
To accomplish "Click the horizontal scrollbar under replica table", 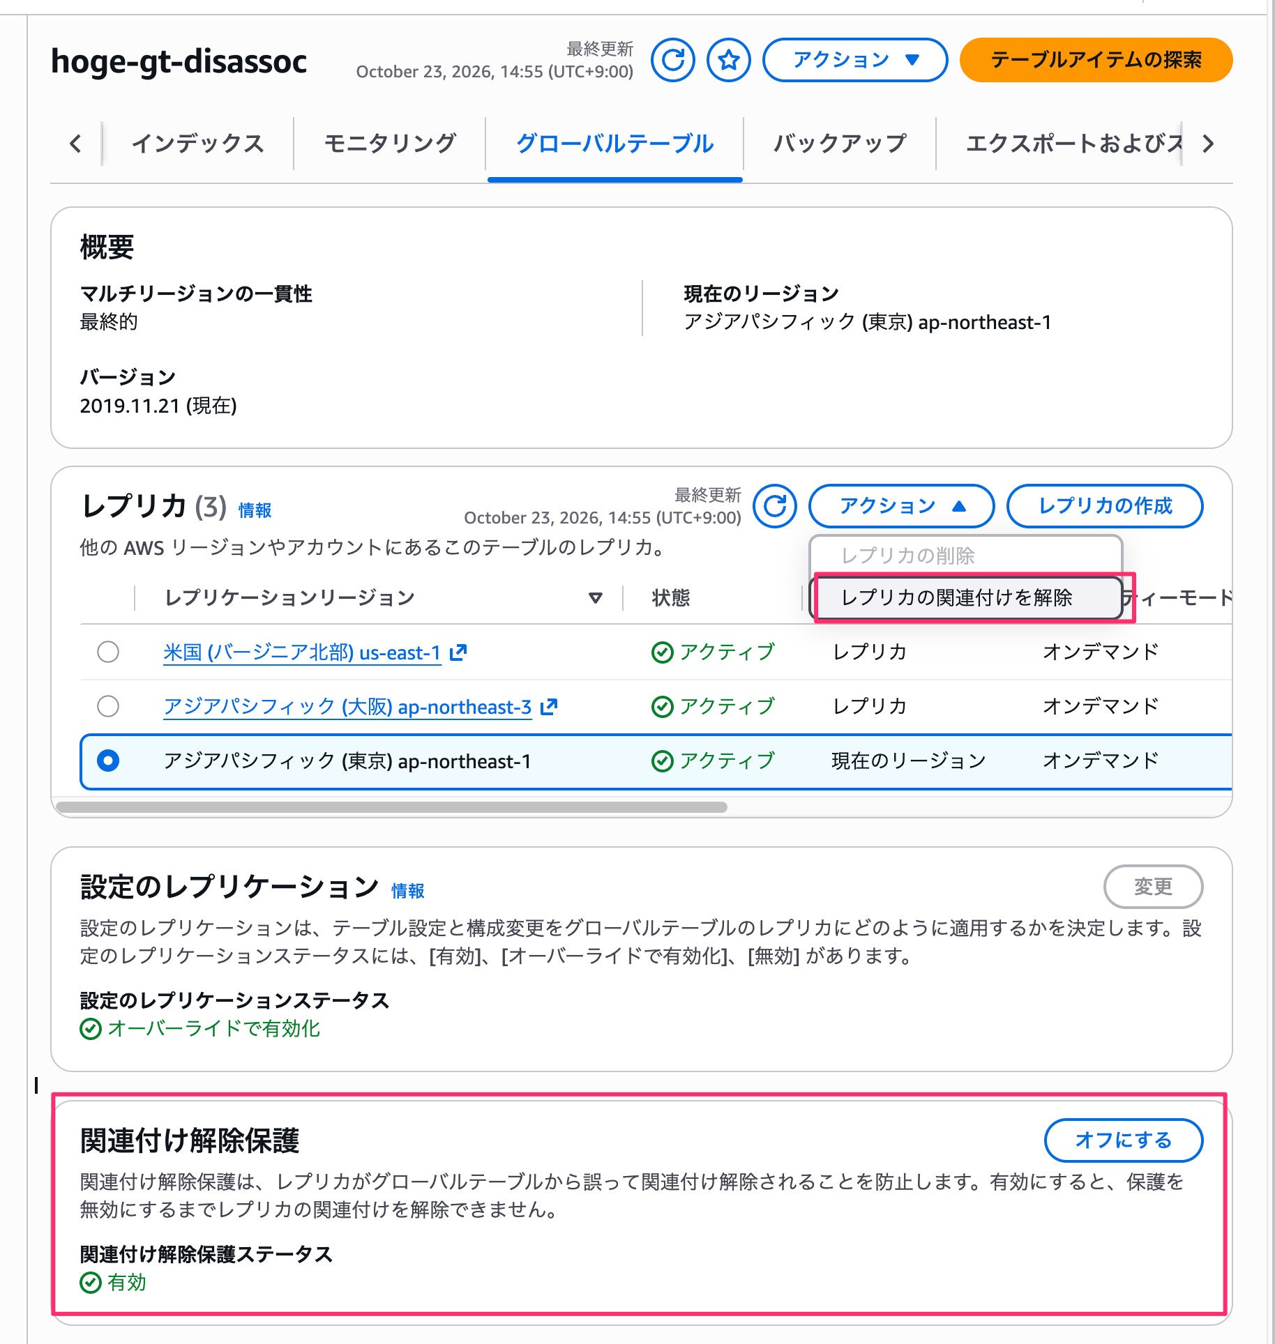I will pyautogui.click(x=391, y=807).
